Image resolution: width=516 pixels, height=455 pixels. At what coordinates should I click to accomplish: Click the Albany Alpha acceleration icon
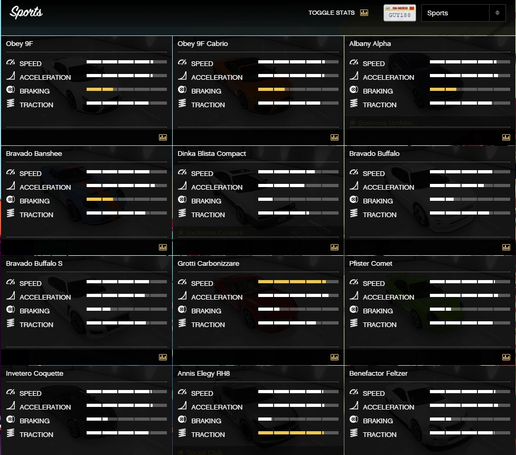[354, 76]
